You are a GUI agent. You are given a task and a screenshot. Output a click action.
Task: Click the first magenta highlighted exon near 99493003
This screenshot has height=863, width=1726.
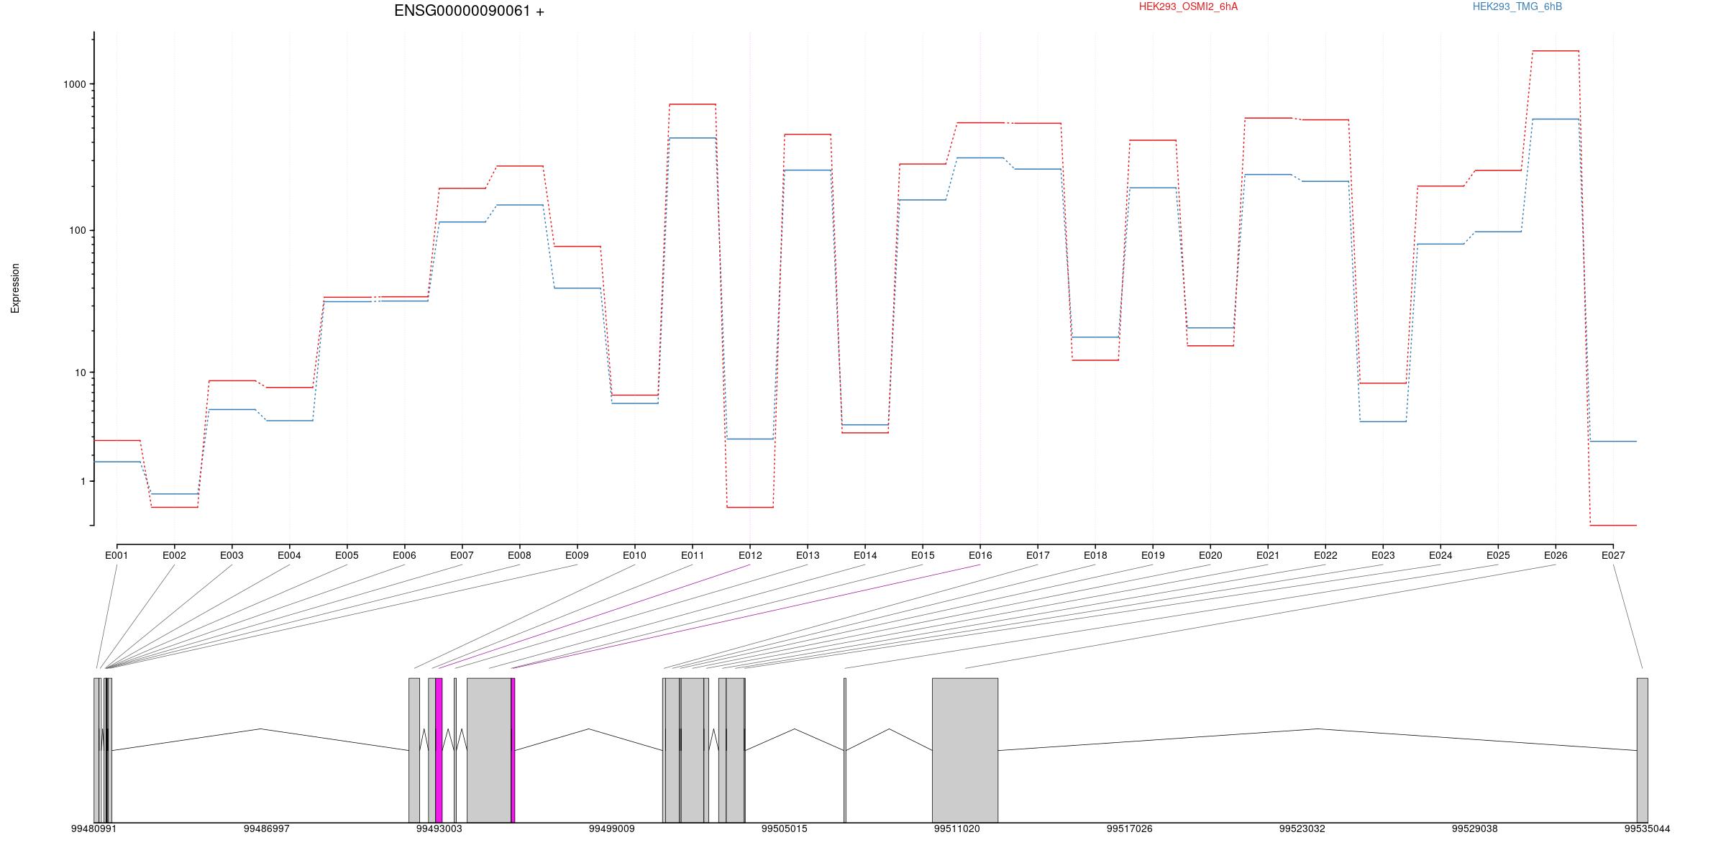[439, 750]
